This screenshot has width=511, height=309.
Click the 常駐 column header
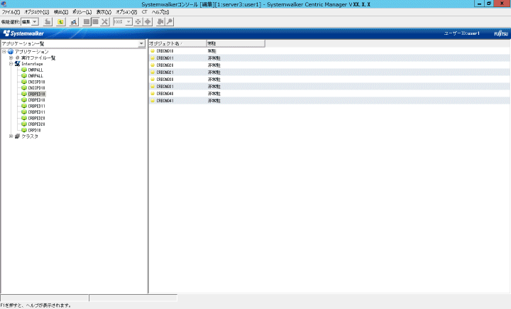click(235, 43)
